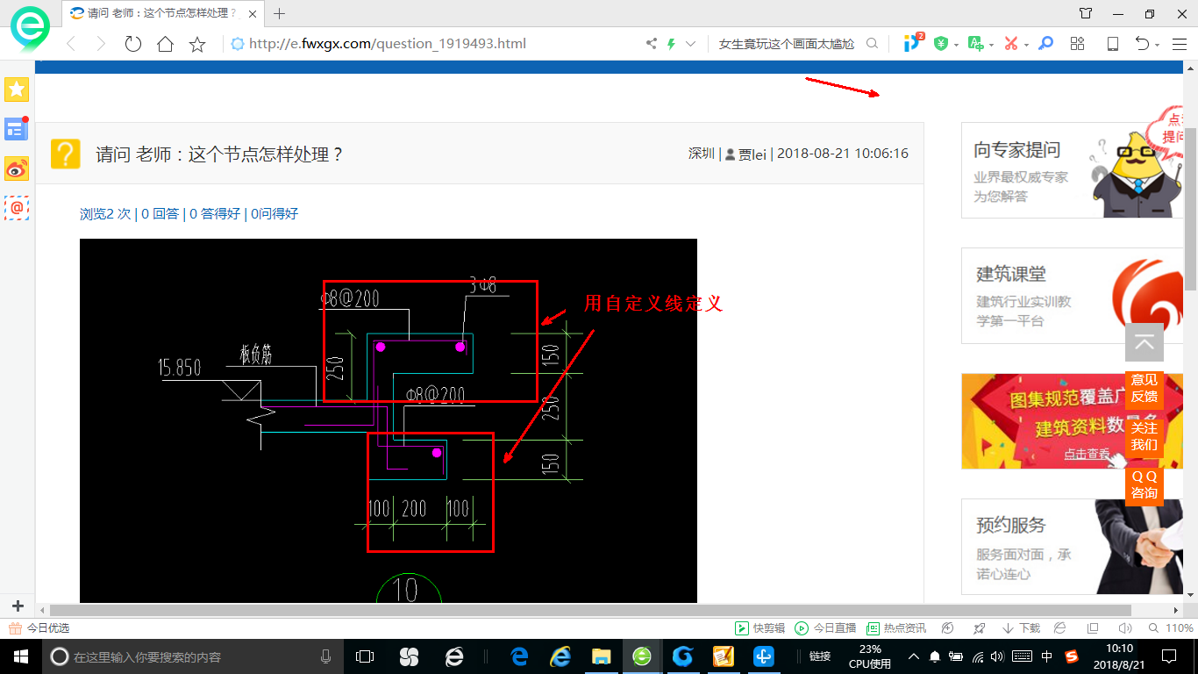This screenshot has width=1198, height=674.
Task: Click 今日直播 in the status bar
Action: click(x=825, y=628)
